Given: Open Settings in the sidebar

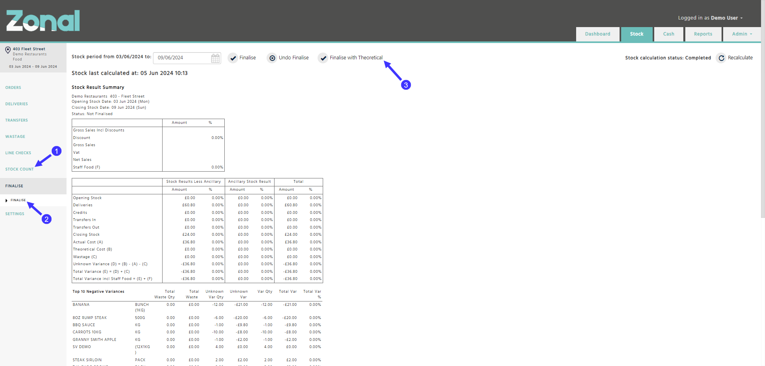Looking at the screenshot, I should 15,214.
